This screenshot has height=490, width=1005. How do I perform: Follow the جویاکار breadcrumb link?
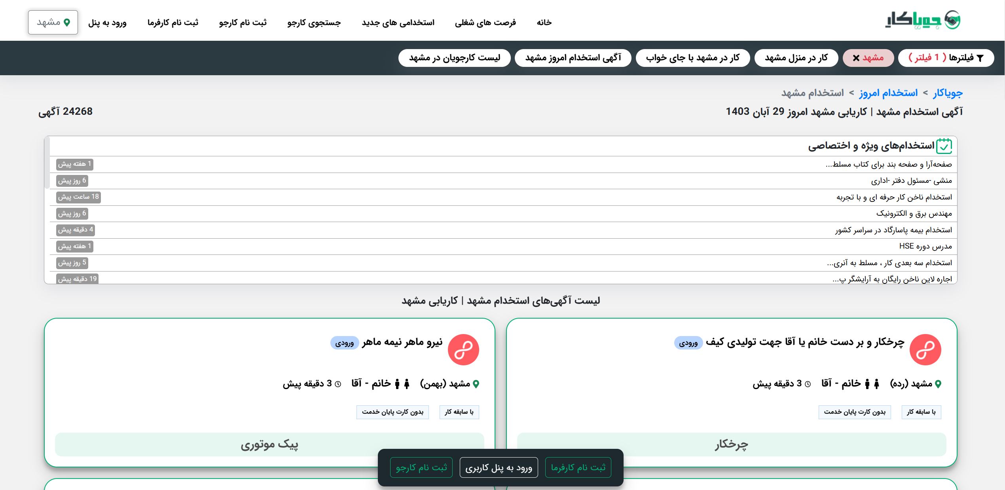tap(948, 93)
